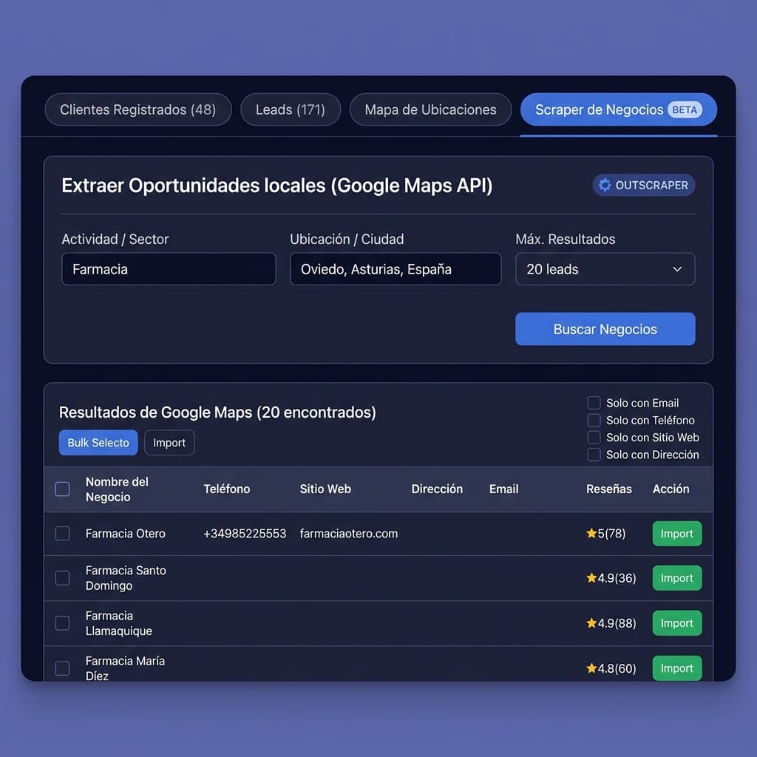Screen dimensions: 757x757
Task: Click the Ubicación / Ciudad input field
Action: coord(396,269)
